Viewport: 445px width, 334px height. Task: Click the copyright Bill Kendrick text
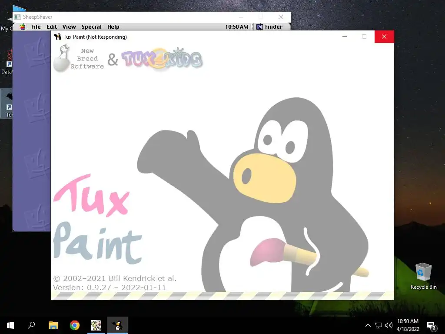[x=115, y=278]
